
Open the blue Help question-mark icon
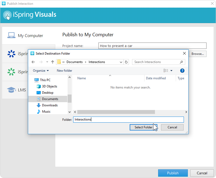point(182,71)
